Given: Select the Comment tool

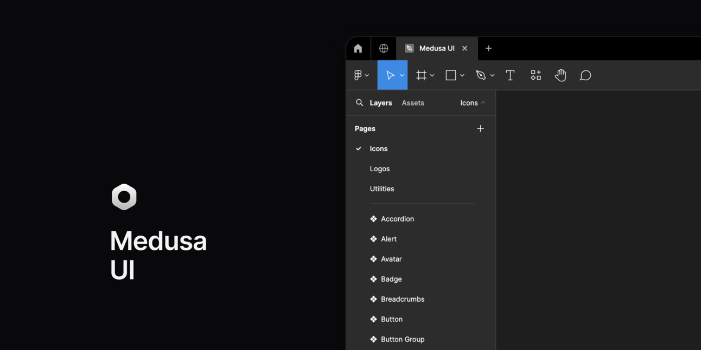Looking at the screenshot, I should click(585, 75).
